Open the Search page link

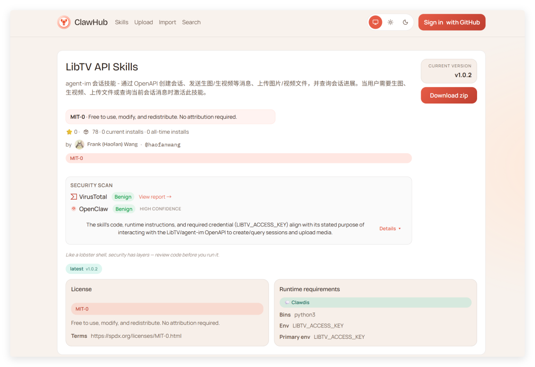(191, 22)
